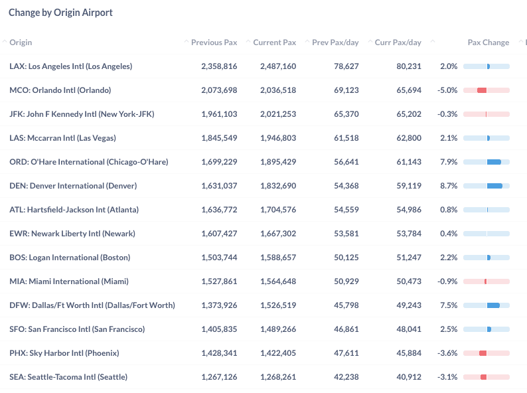Select the LAX Los Angeles Intl row
Screen dimensions: 527x393
point(263,66)
